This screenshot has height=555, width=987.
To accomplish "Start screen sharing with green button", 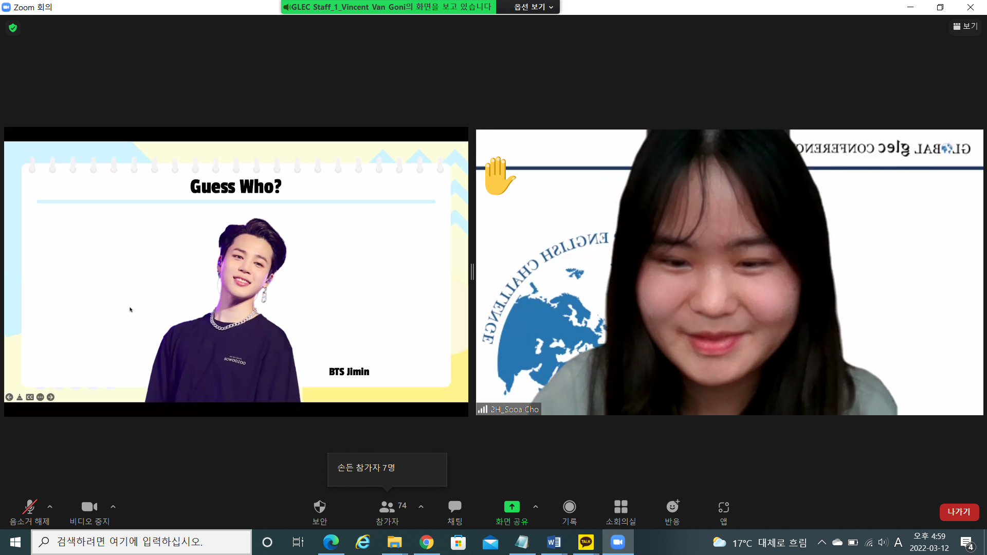I will click(x=511, y=512).
